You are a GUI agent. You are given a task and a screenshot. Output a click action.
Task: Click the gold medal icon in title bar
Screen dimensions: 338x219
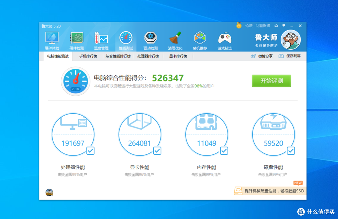click(x=238, y=26)
